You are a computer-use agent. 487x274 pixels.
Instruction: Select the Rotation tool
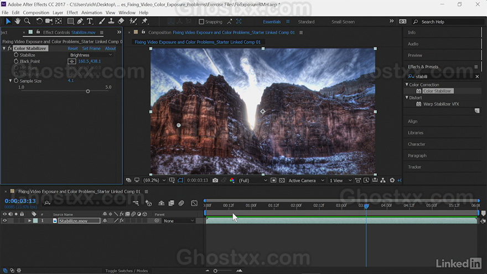(x=39, y=21)
